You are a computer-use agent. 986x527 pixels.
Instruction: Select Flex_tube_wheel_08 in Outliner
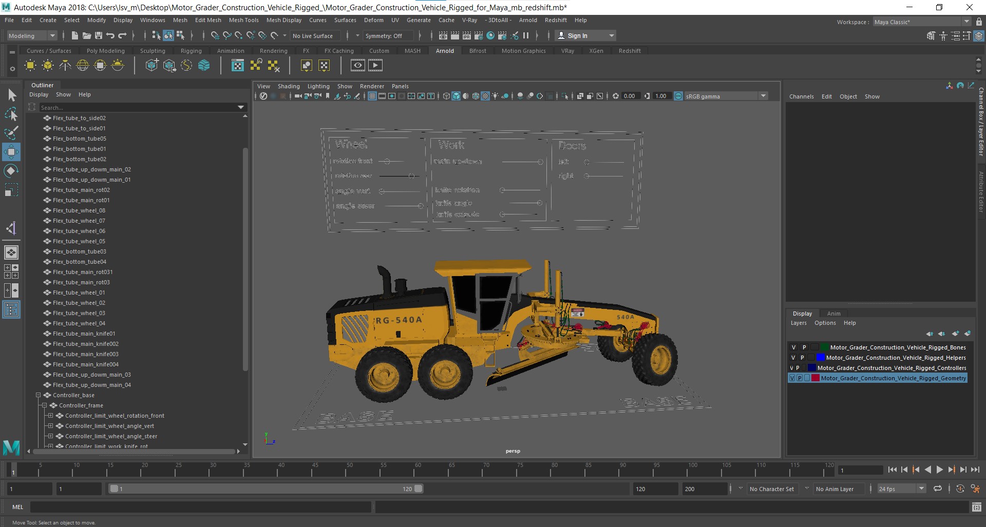coord(79,210)
